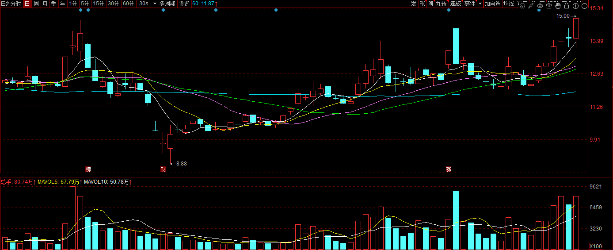Expand the dropdown arrow after 事件
Viewport: 613px width, 250px height.
coord(479,4)
